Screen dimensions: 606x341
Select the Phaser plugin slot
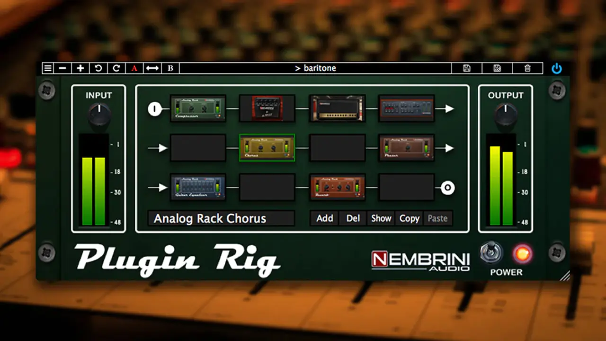click(x=407, y=148)
